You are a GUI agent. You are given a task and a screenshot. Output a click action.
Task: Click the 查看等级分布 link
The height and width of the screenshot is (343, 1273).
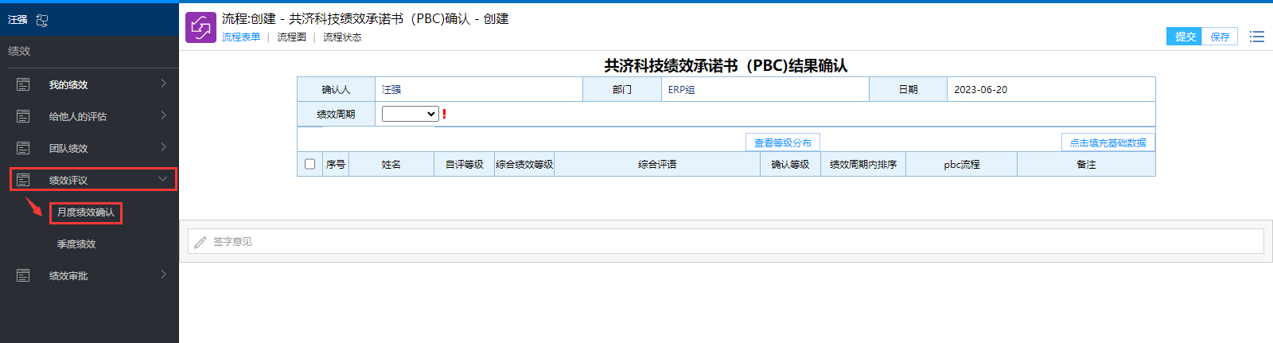click(x=782, y=143)
